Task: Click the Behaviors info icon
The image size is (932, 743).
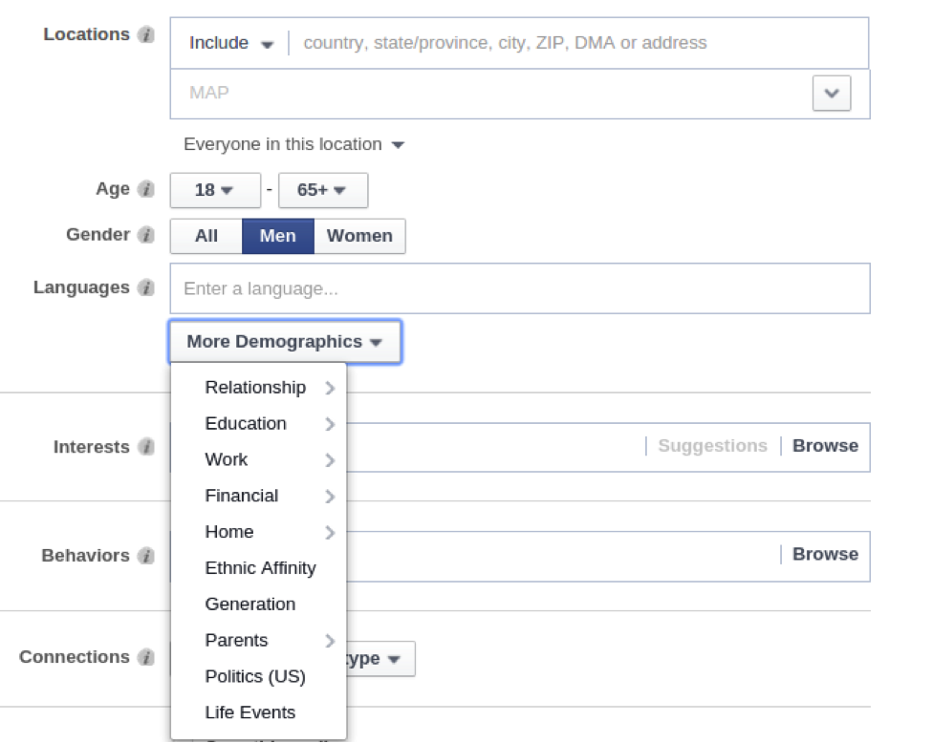Action: (x=145, y=556)
